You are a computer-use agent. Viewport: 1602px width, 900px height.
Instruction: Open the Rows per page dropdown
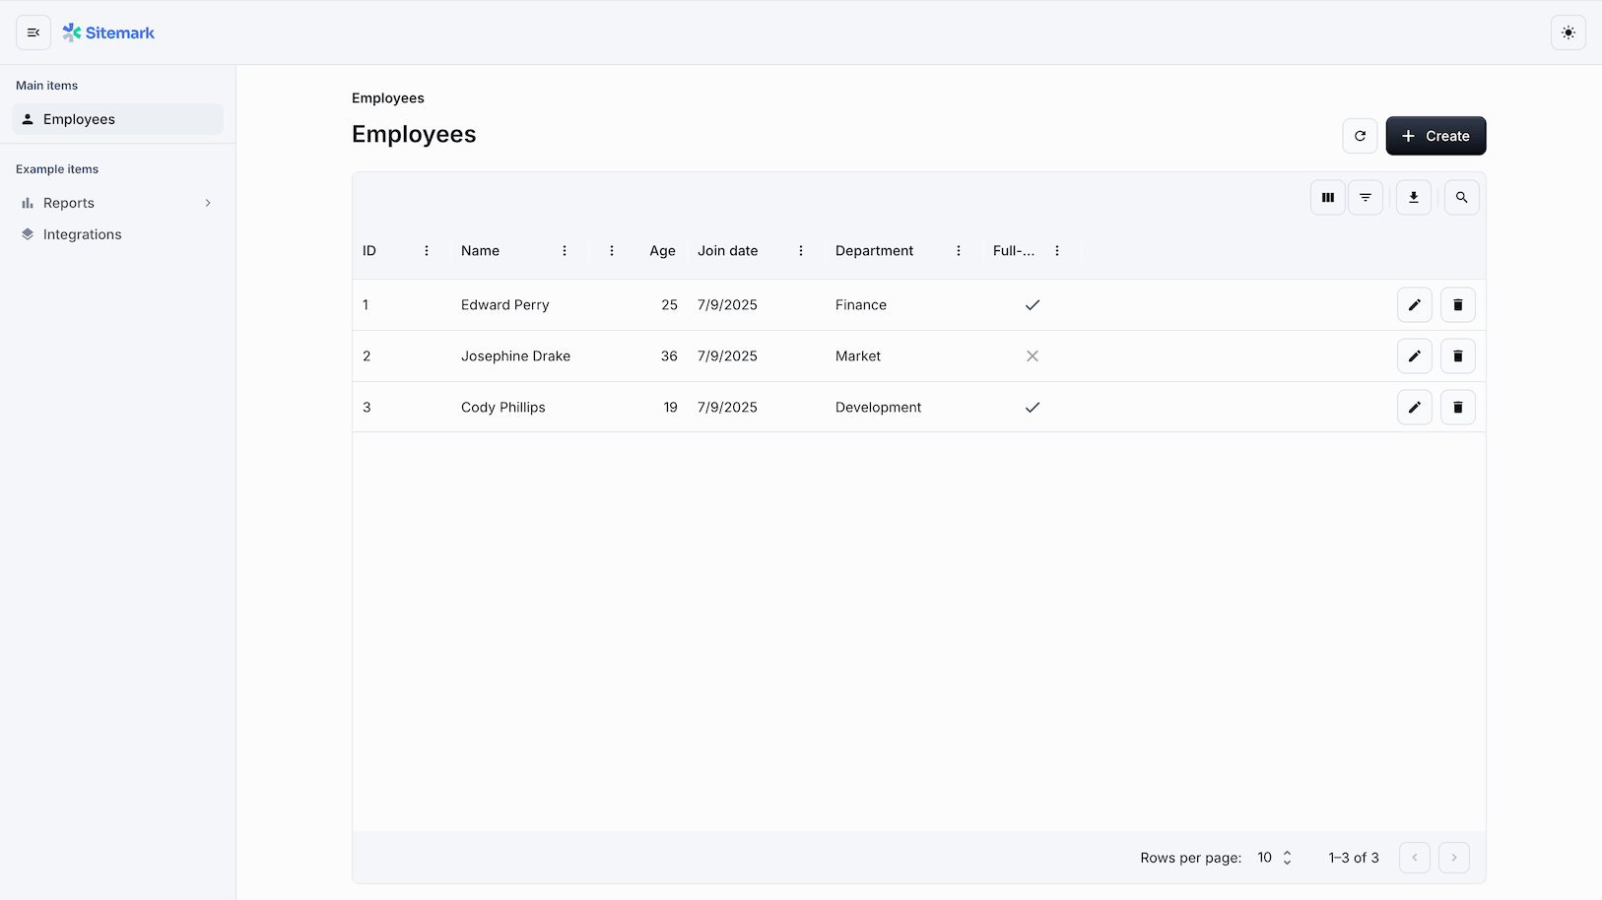pos(1274,858)
